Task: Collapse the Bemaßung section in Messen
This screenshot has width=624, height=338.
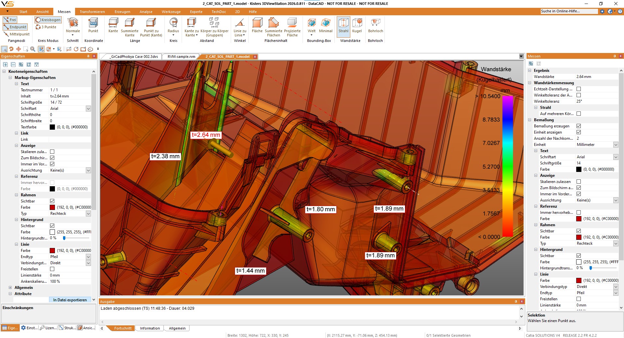Action: point(530,120)
